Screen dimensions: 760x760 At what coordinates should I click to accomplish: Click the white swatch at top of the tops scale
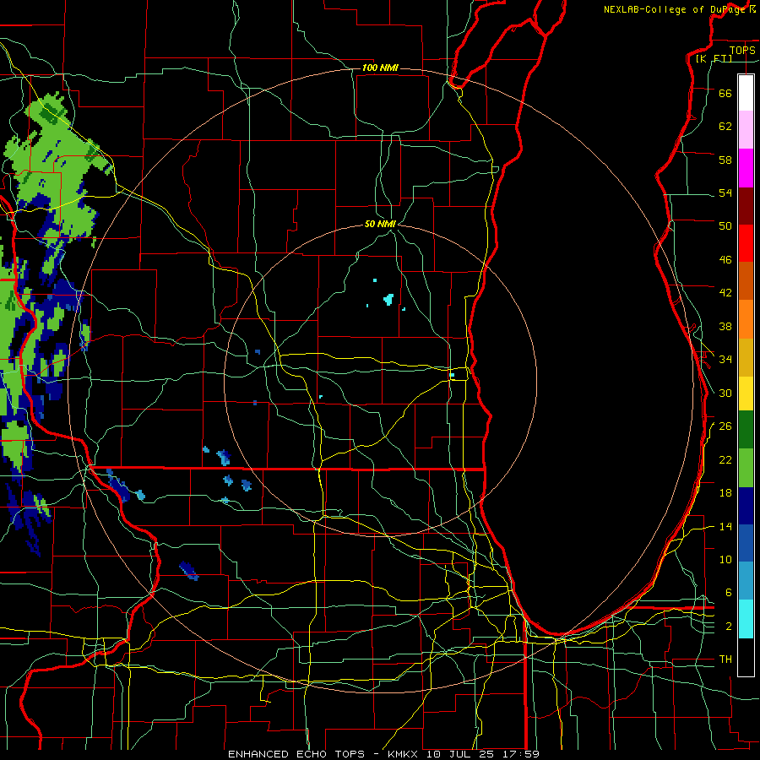point(746,93)
